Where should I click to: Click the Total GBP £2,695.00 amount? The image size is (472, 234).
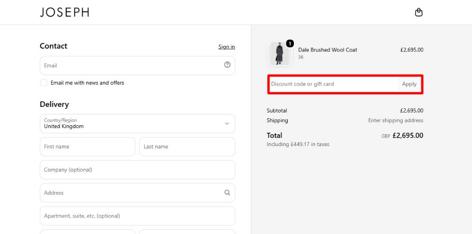coord(402,136)
